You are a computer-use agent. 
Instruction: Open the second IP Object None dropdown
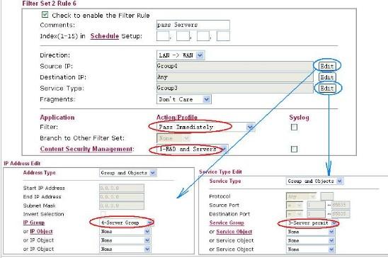coord(125,240)
